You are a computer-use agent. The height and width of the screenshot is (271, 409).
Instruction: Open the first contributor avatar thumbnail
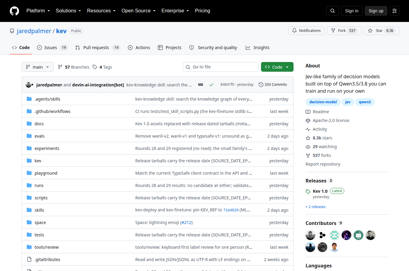point(310,235)
